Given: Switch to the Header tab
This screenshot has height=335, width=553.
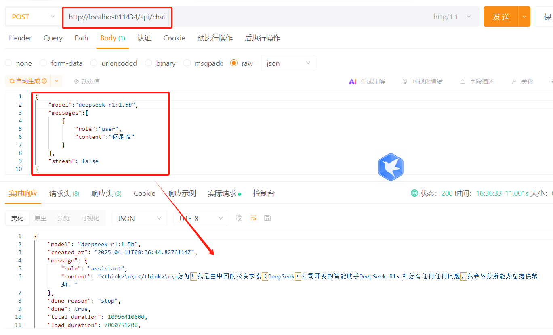Looking at the screenshot, I should (x=20, y=38).
